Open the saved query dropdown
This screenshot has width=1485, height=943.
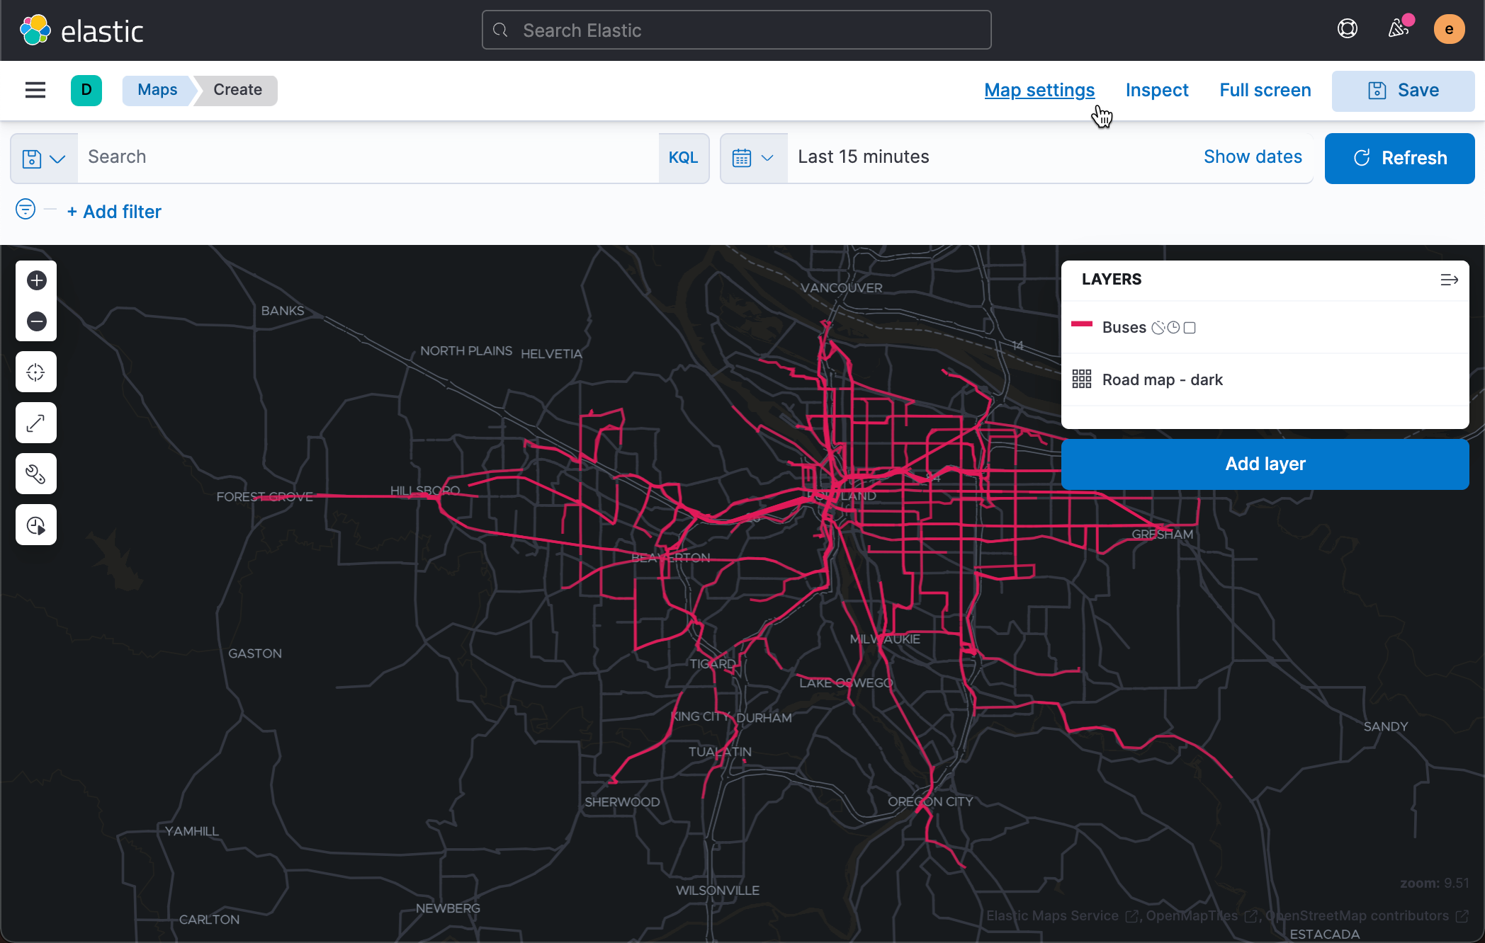(44, 158)
